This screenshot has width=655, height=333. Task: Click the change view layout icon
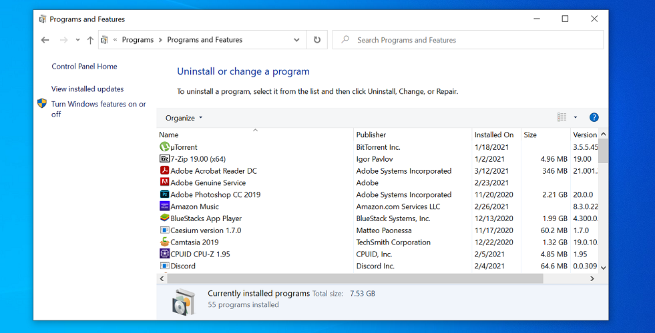click(x=562, y=117)
